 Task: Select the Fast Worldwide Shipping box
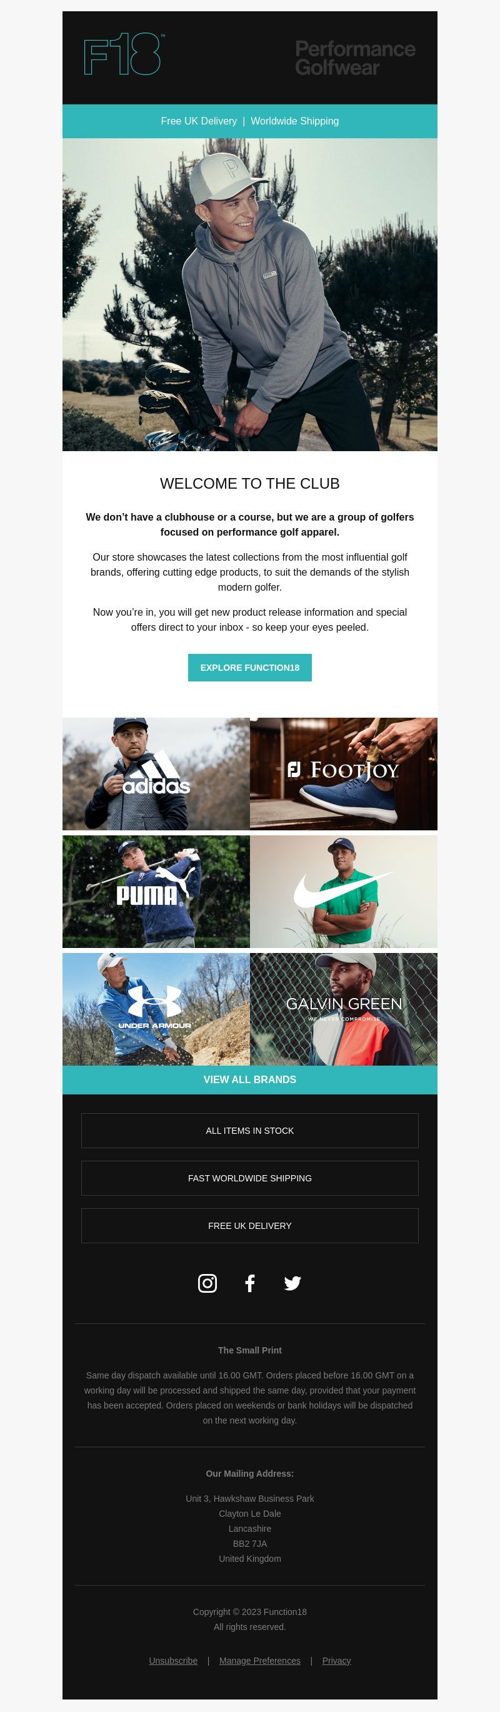[249, 1178]
